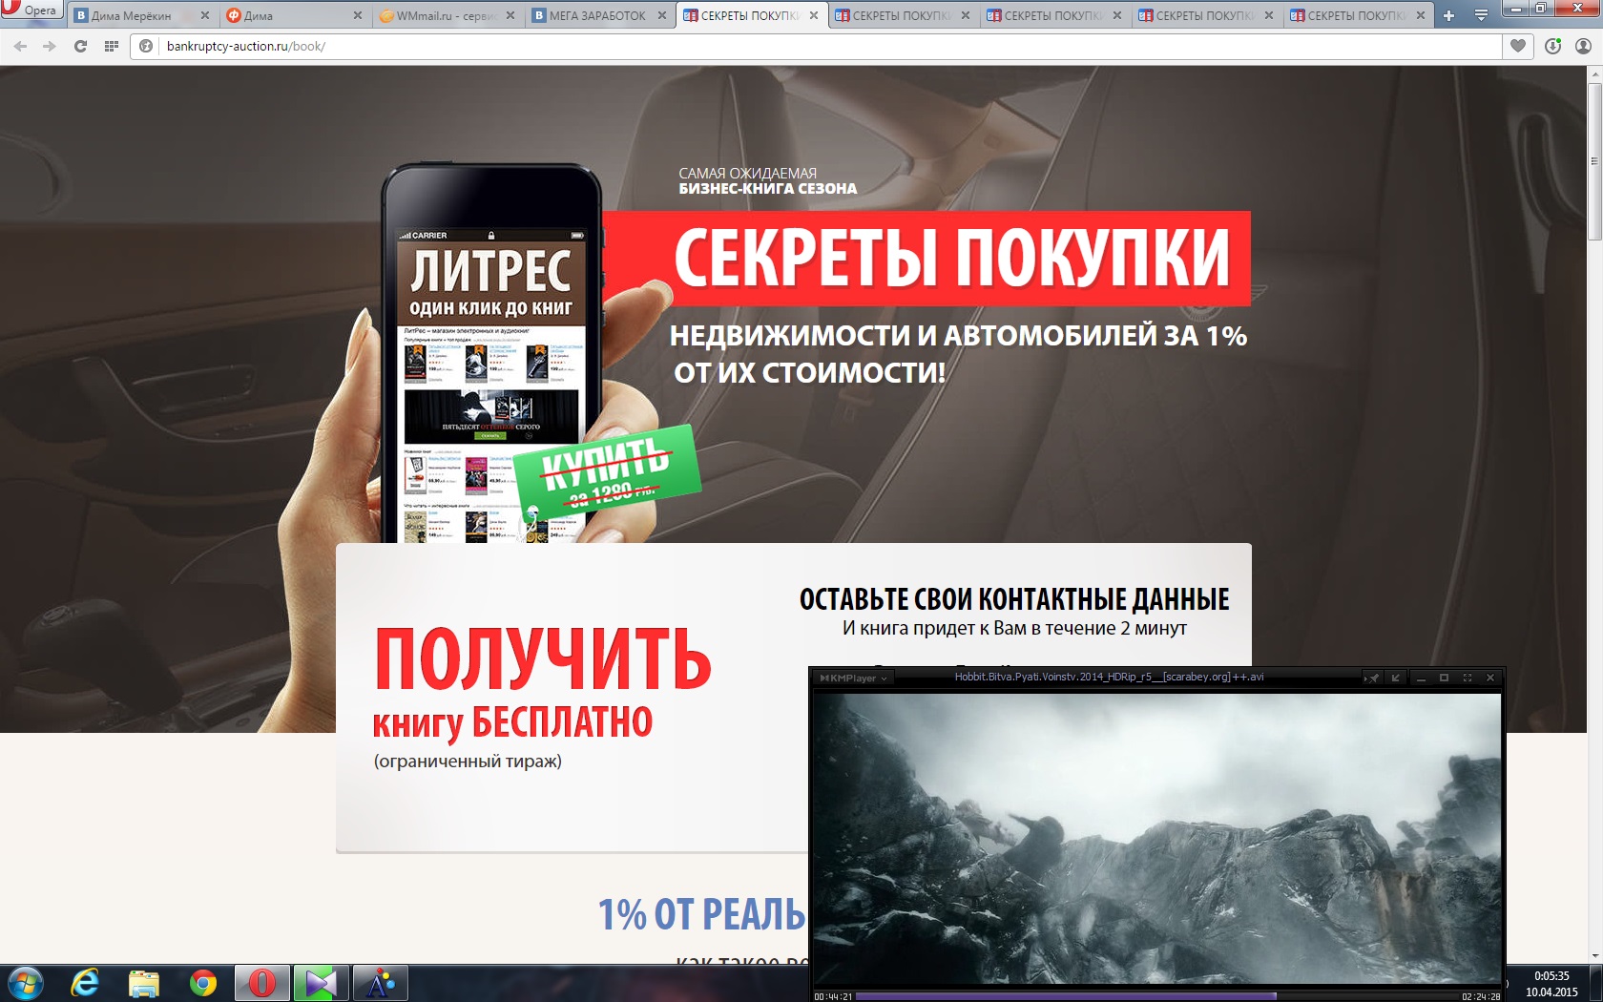Click the НЕДВИЖИМОСТИ И АВТОМОБИЛЕЙ ЗА 1% text
The width and height of the screenshot is (1603, 1002).
pyautogui.click(x=958, y=336)
